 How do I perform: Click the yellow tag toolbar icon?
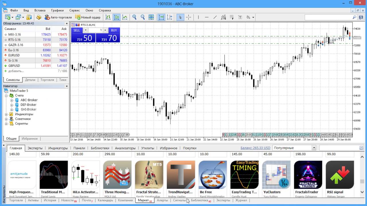[x=39, y=17]
